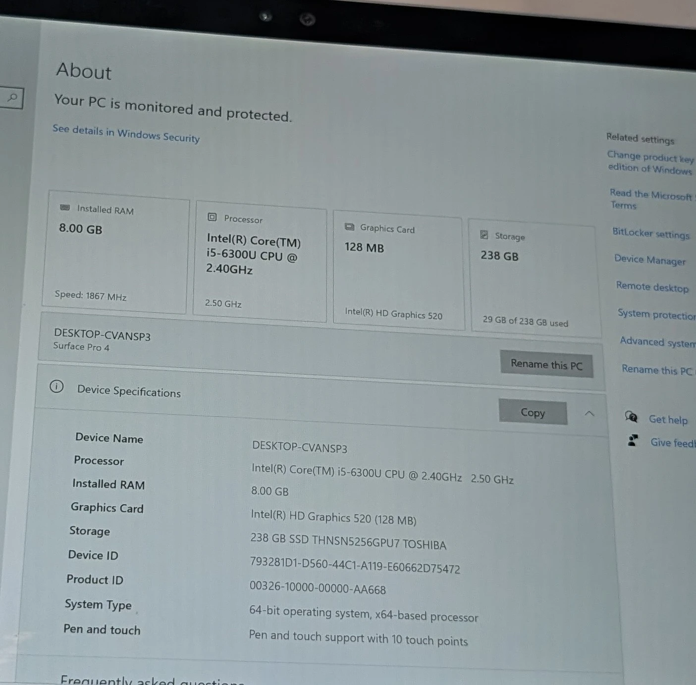Click the "238 GB SSD THNSN5256GPU7 TOSHIBA" value
Screen dimensions: 696x685
[348, 541]
